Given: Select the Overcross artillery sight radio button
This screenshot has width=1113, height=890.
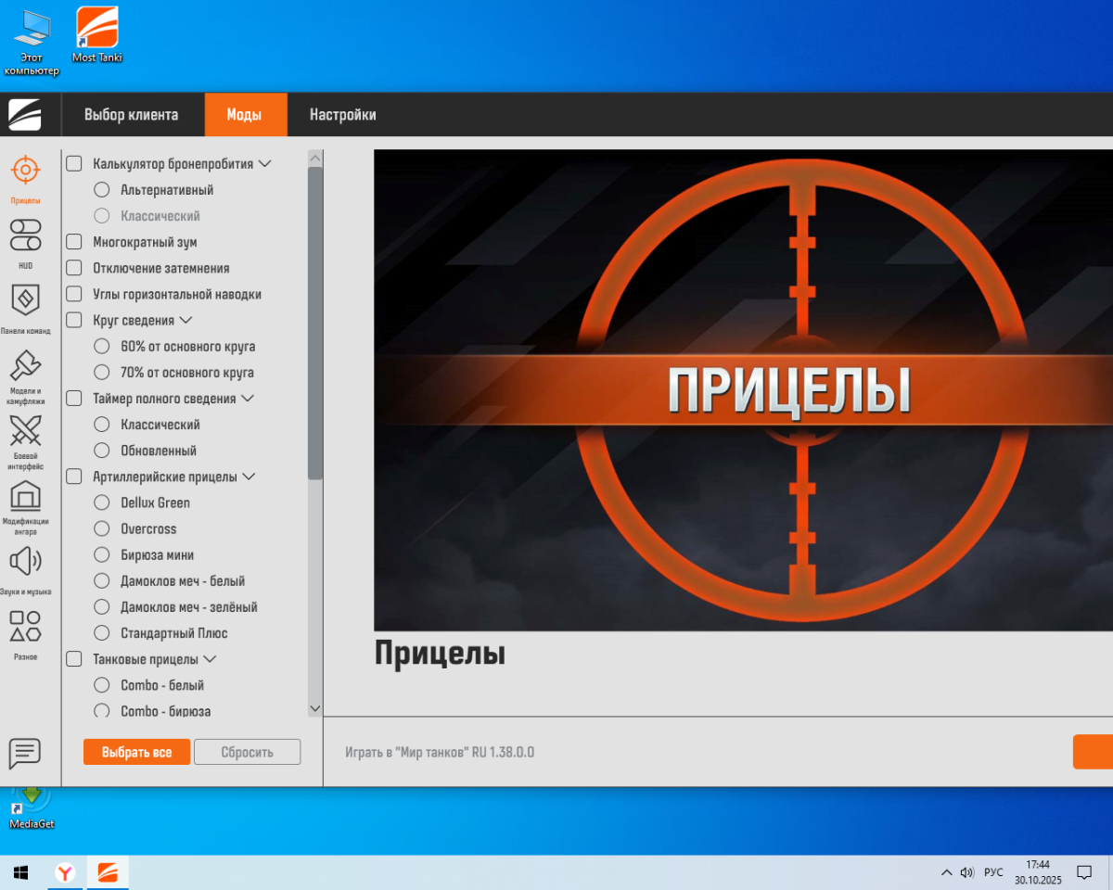Looking at the screenshot, I should coord(102,528).
